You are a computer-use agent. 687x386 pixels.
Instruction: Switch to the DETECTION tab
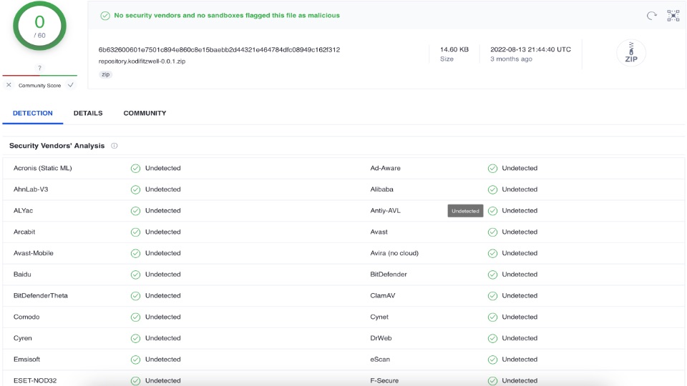tap(32, 113)
